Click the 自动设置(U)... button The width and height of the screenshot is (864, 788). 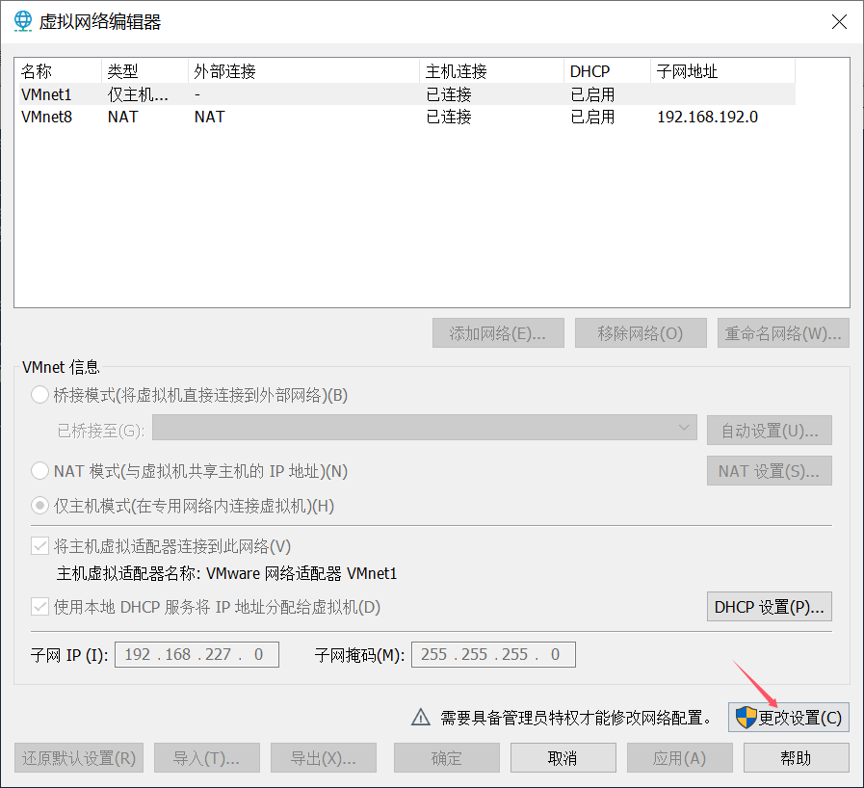point(770,430)
